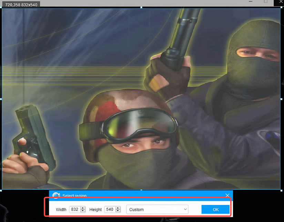Image resolution: width=284 pixels, height=222 pixels.
Task: Click the Select region dialog app icon
Action: [56, 195]
